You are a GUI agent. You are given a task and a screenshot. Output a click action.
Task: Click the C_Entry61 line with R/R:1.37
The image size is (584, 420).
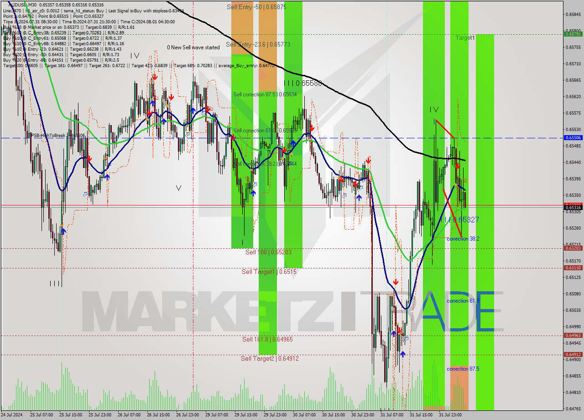pyautogui.click(x=63, y=38)
